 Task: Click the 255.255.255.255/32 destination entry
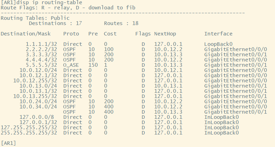29,133
